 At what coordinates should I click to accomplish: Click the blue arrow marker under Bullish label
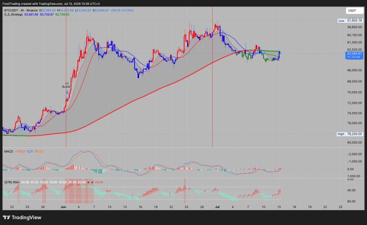[x=67, y=92]
